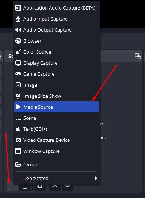
Task: Add a Text (GDI+) source
Action: click(56, 129)
